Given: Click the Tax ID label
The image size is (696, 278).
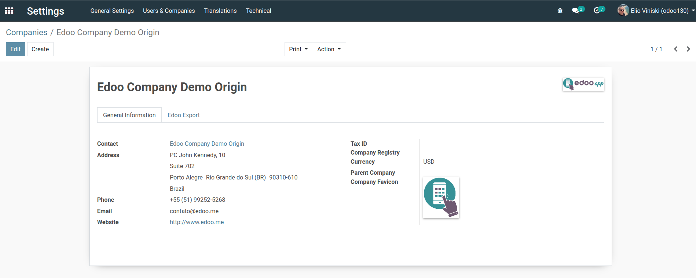Looking at the screenshot, I should (359, 144).
